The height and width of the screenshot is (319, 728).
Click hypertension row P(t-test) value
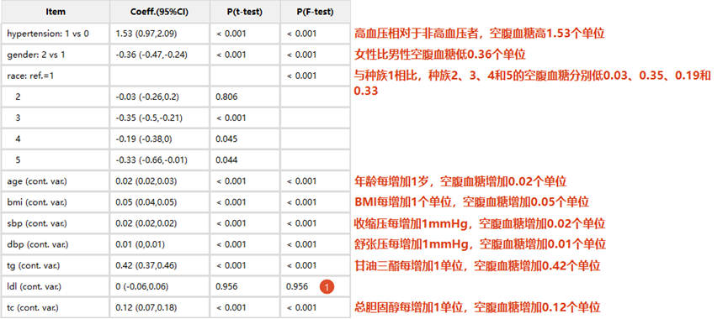pyautogui.click(x=231, y=34)
